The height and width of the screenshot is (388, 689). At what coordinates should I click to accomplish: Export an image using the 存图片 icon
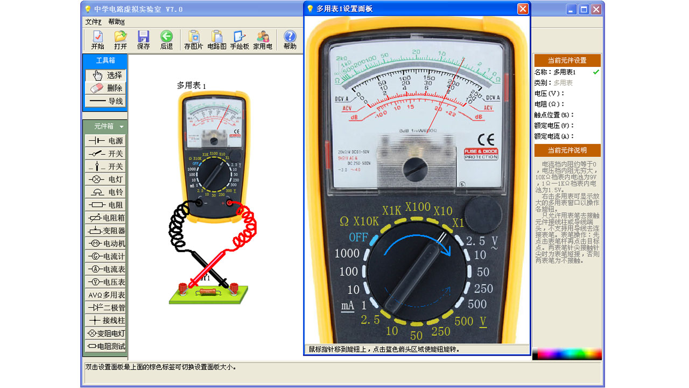coord(194,40)
